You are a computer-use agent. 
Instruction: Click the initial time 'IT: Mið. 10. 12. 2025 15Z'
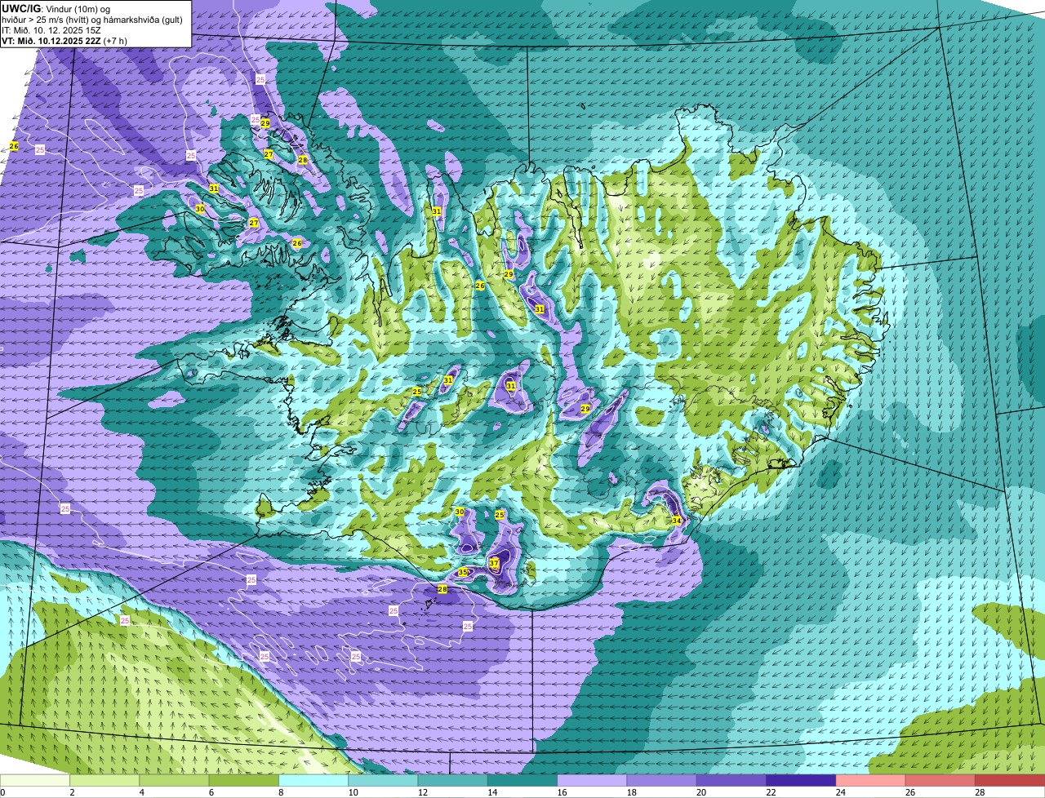coord(51,30)
